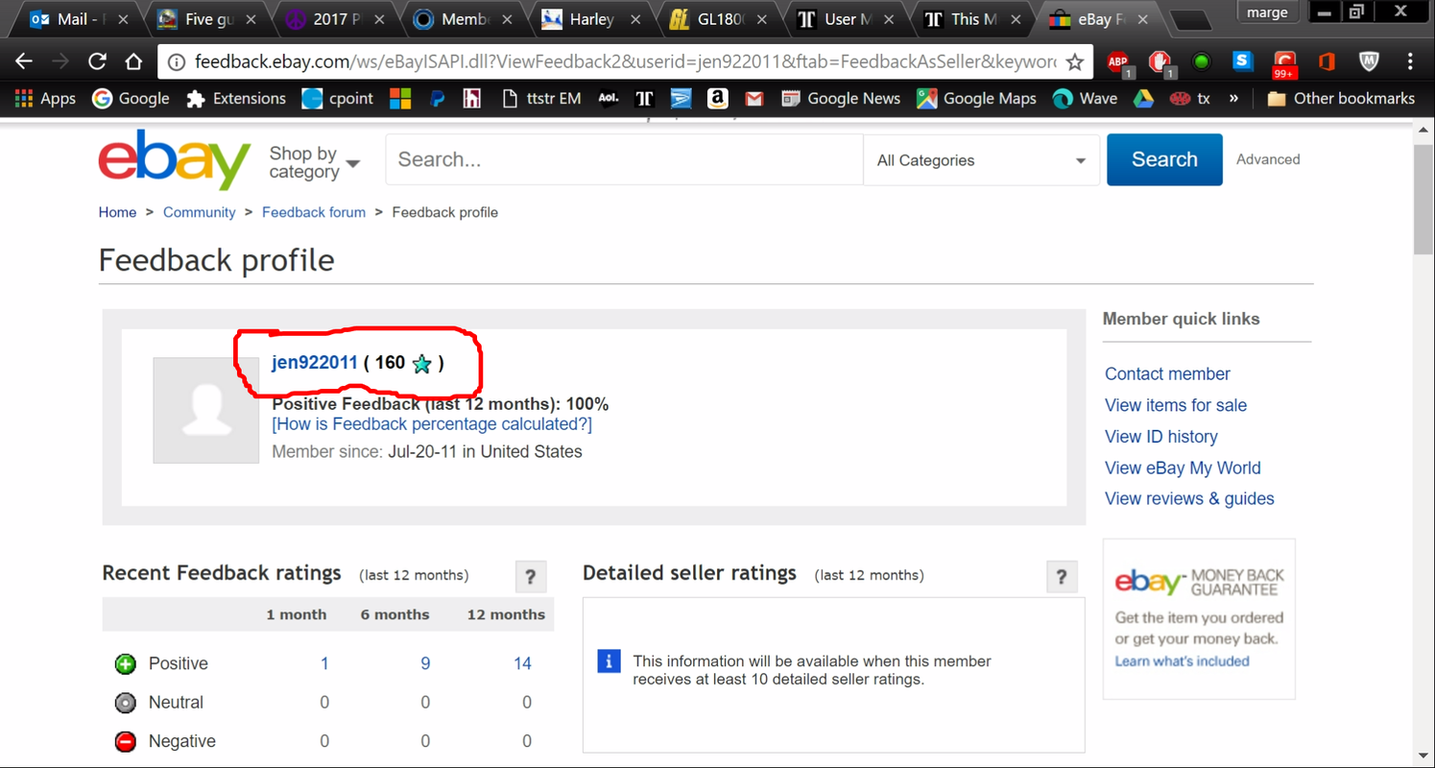1435x768 pixels.
Task: Open the AdBlock Plus extension icon
Action: pyautogui.click(x=1118, y=62)
